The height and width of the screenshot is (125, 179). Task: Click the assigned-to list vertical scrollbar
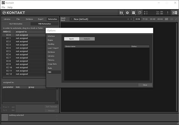tap(57, 95)
